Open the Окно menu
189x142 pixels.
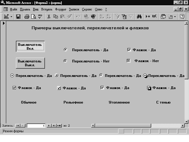[98, 9]
